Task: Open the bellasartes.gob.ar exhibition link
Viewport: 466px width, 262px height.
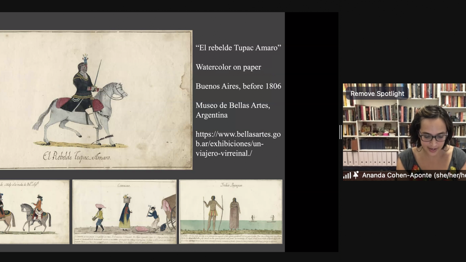Action: pos(238,144)
